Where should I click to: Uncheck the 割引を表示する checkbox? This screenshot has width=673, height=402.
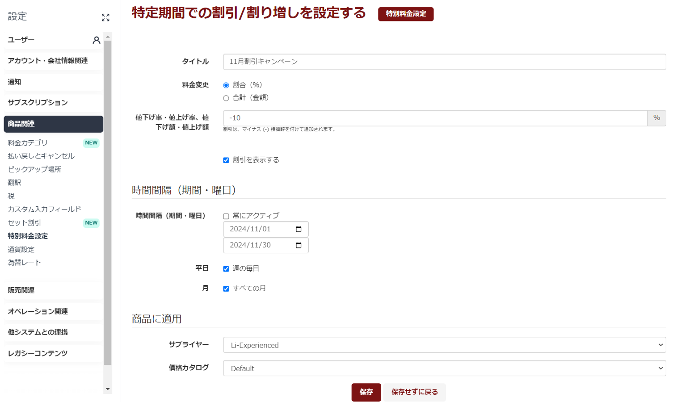point(226,160)
